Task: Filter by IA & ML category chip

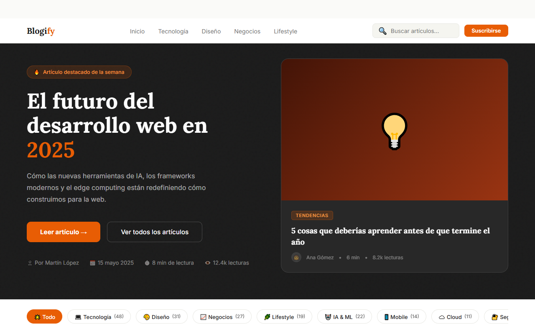Action: tap(344, 316)
